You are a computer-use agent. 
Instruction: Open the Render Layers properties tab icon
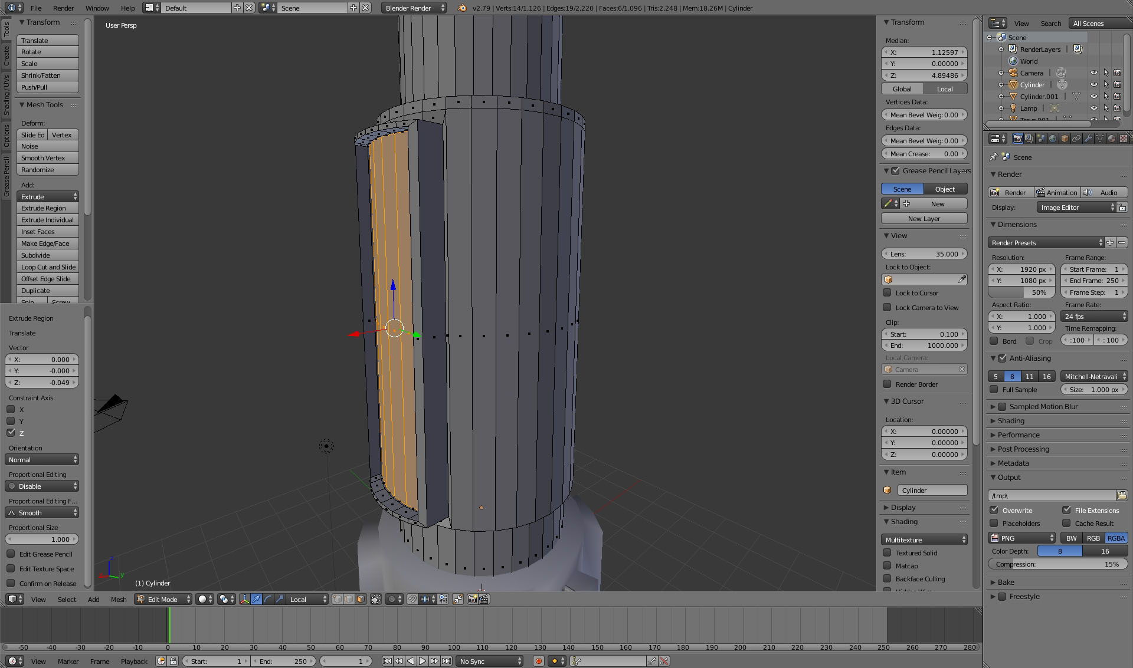click(x=1029, y=139)
